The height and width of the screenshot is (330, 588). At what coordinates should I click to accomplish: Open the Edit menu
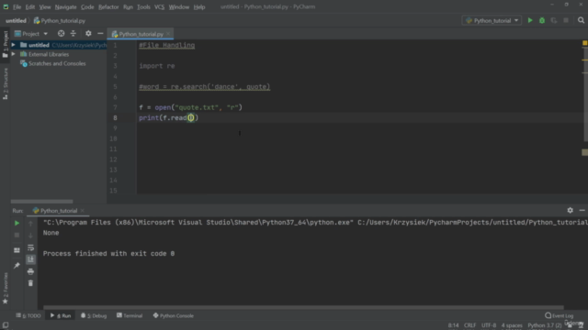pyautogui.click(x=30, y=6)
